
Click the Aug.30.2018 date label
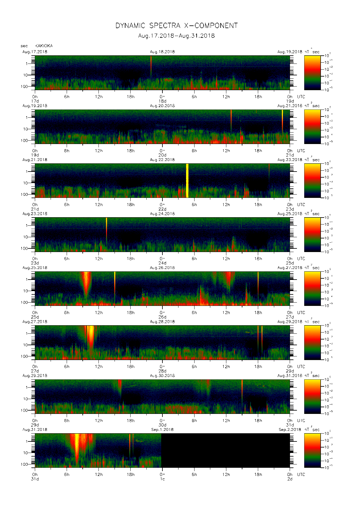pos(162,376)
